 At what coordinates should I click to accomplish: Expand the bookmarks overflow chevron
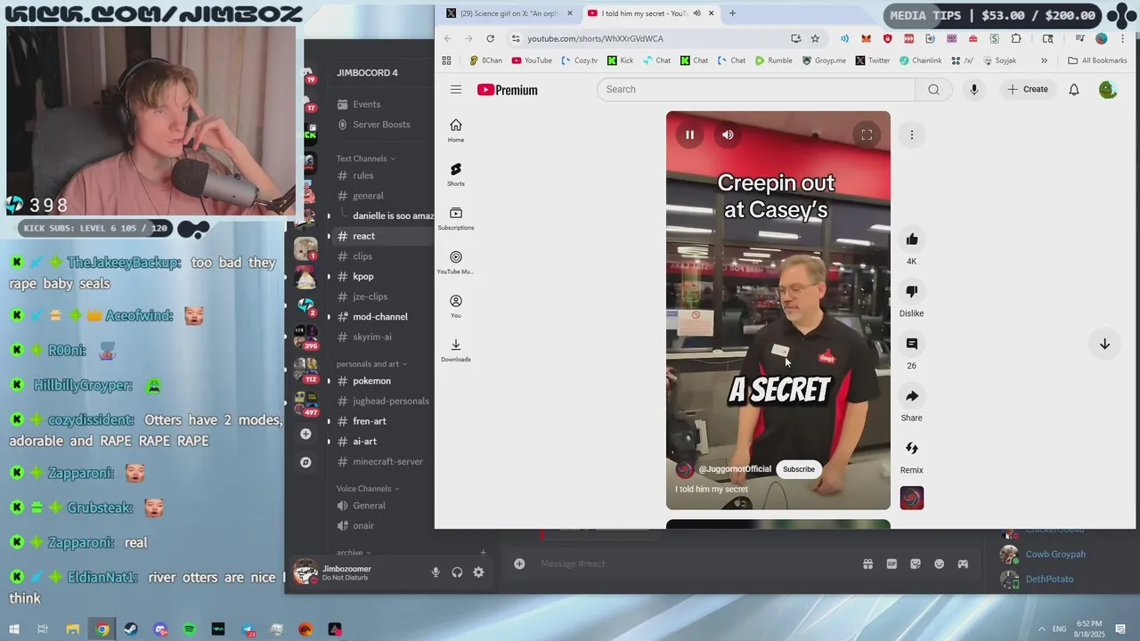pos(1044,61)
